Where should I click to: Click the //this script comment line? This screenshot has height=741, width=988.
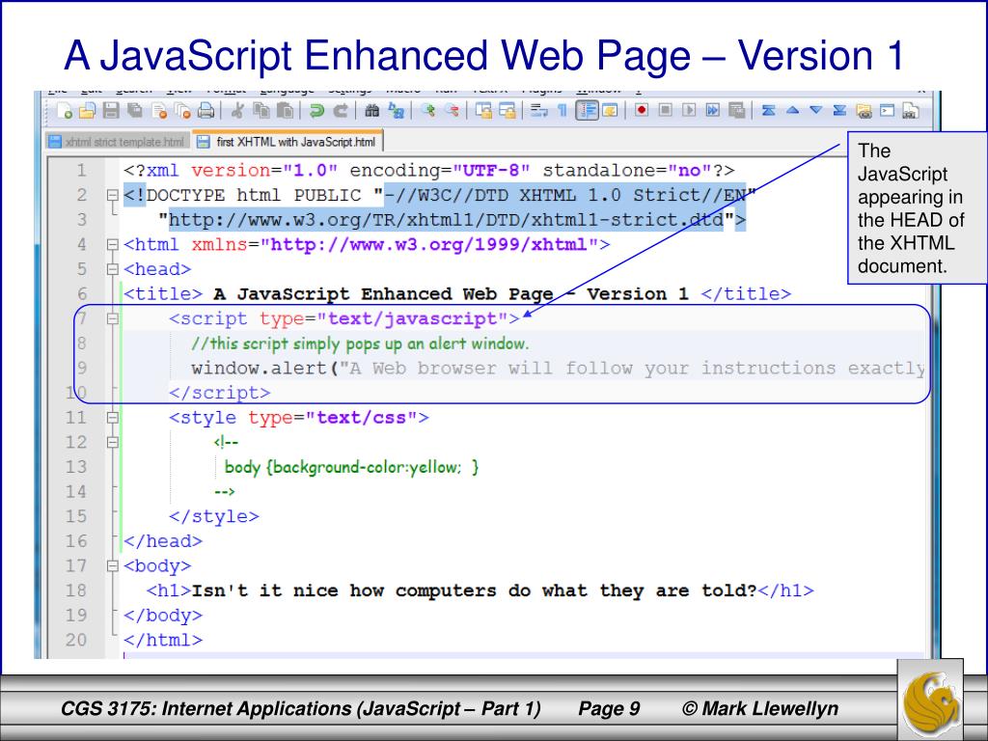tap(360, 343)
